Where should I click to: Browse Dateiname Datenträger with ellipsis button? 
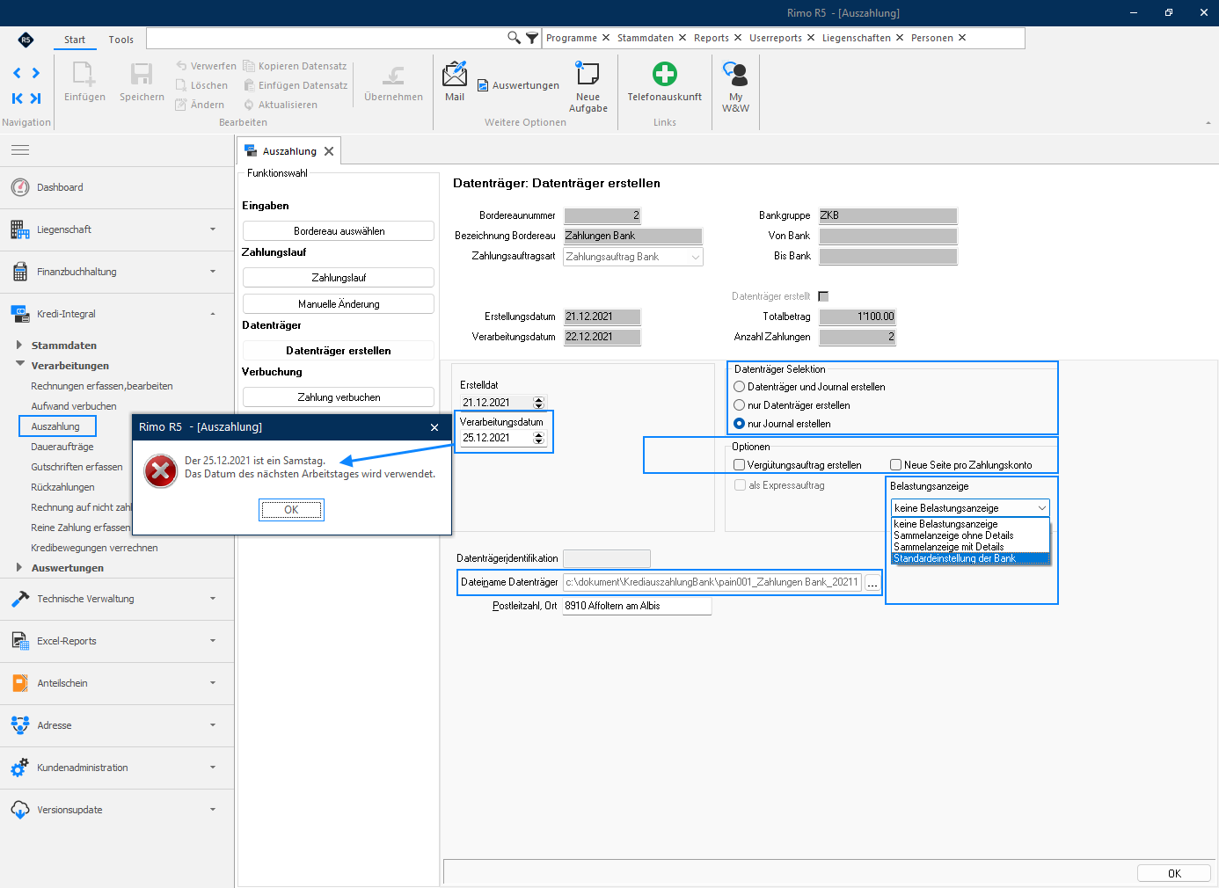coord(872,583)
